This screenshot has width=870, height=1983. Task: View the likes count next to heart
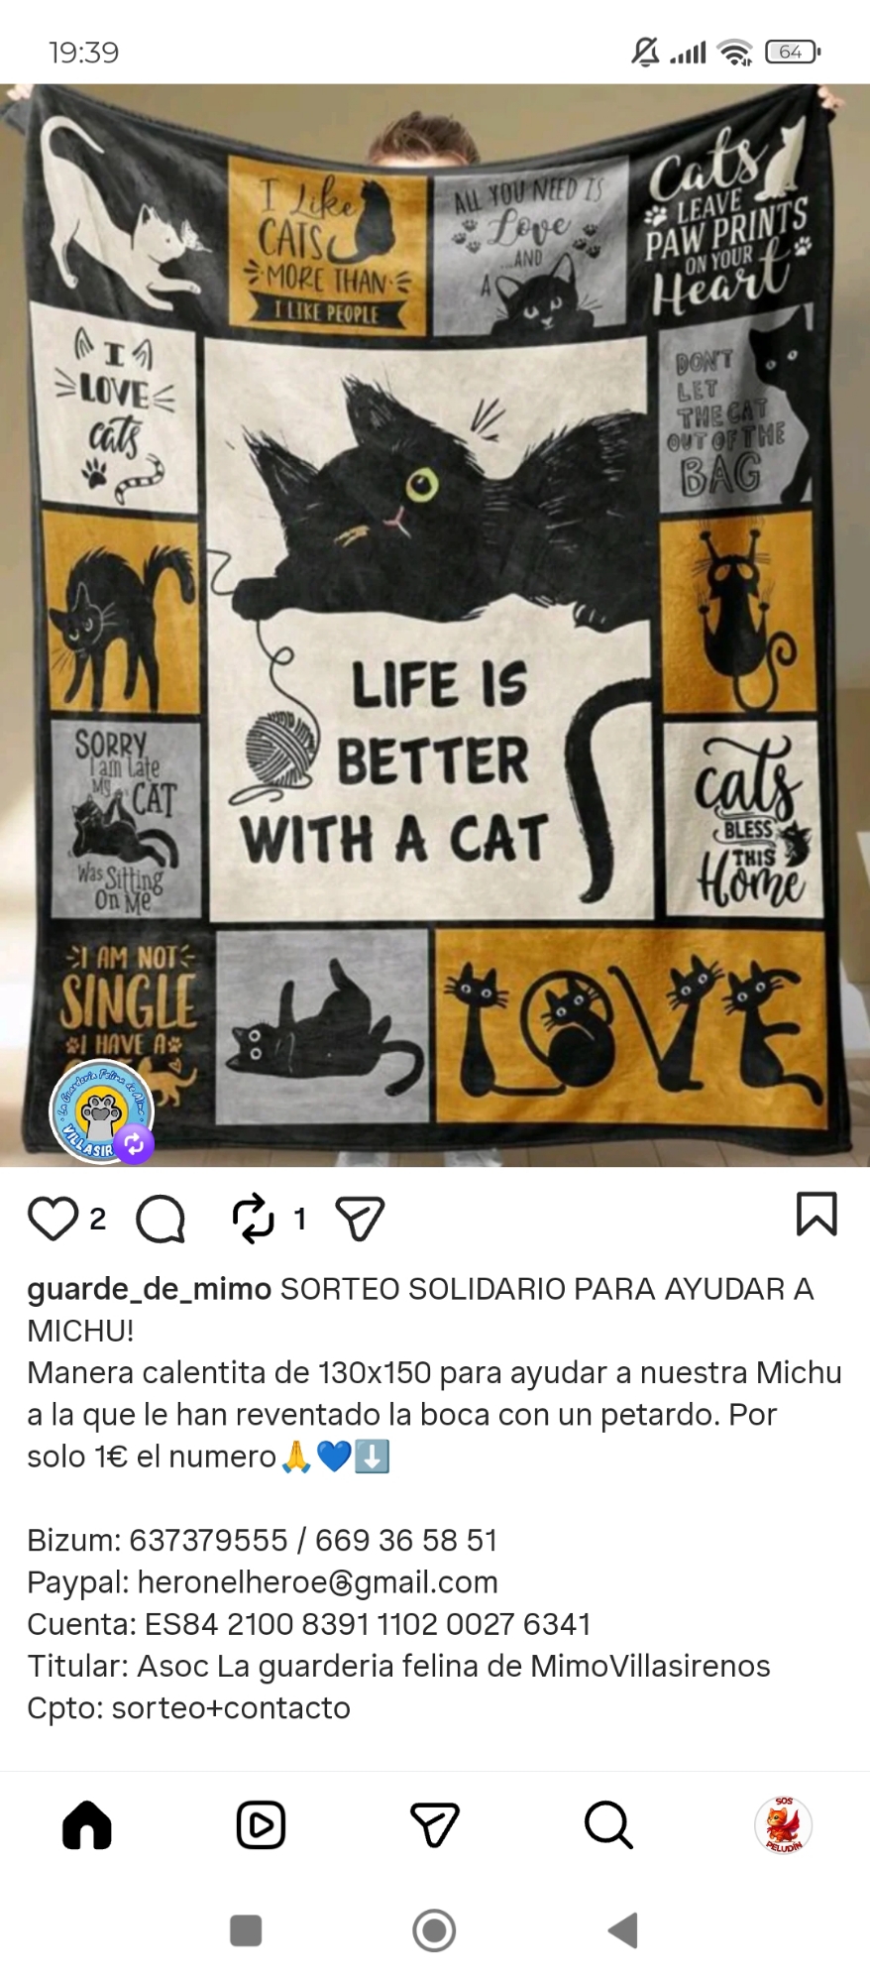coord(97,1219)
